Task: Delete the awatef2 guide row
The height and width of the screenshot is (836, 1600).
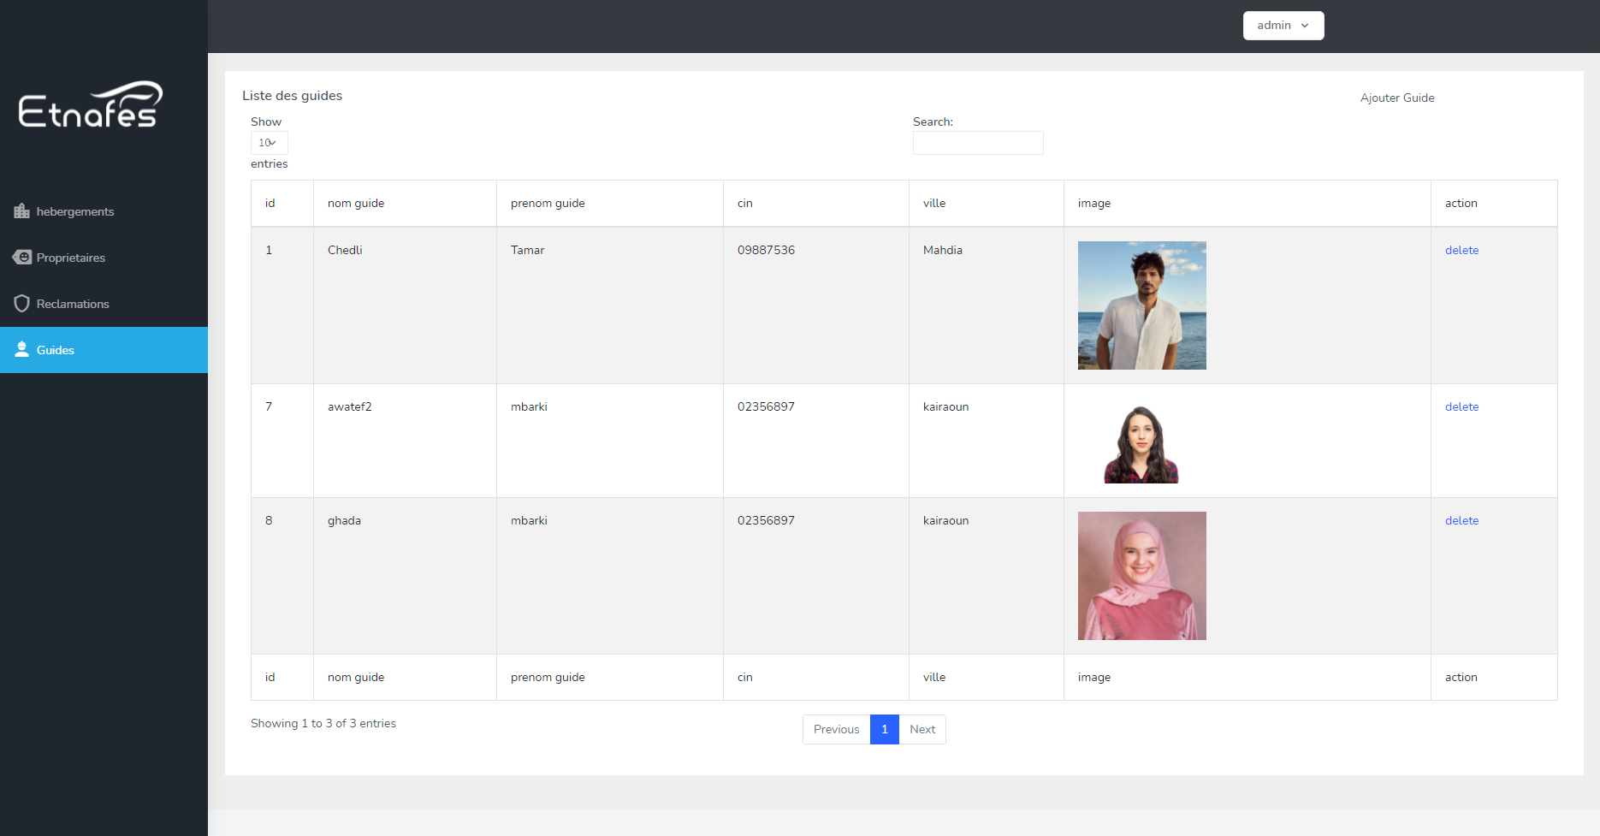Action: coord(1461,406)
